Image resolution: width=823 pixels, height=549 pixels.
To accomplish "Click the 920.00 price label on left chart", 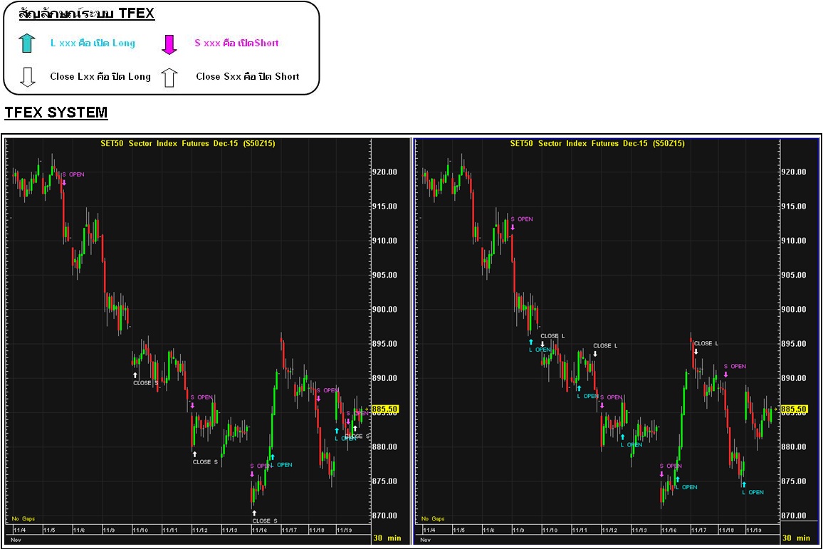I will coord(384,172).
